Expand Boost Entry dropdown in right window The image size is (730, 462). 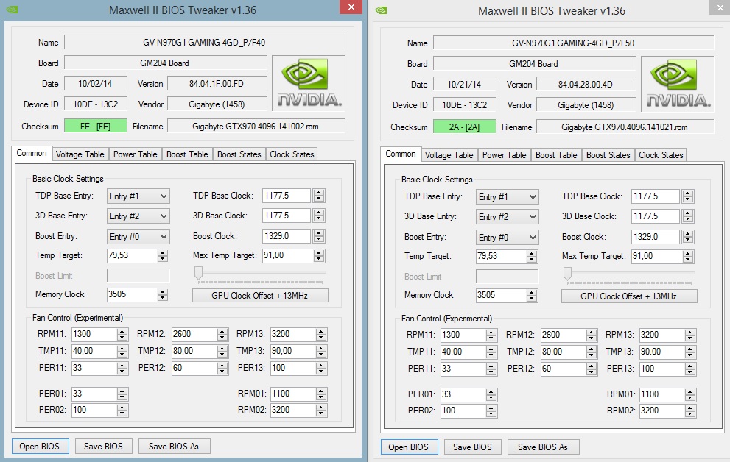(508, 238)
